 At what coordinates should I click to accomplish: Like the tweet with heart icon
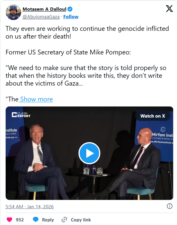tap(10, 220)
